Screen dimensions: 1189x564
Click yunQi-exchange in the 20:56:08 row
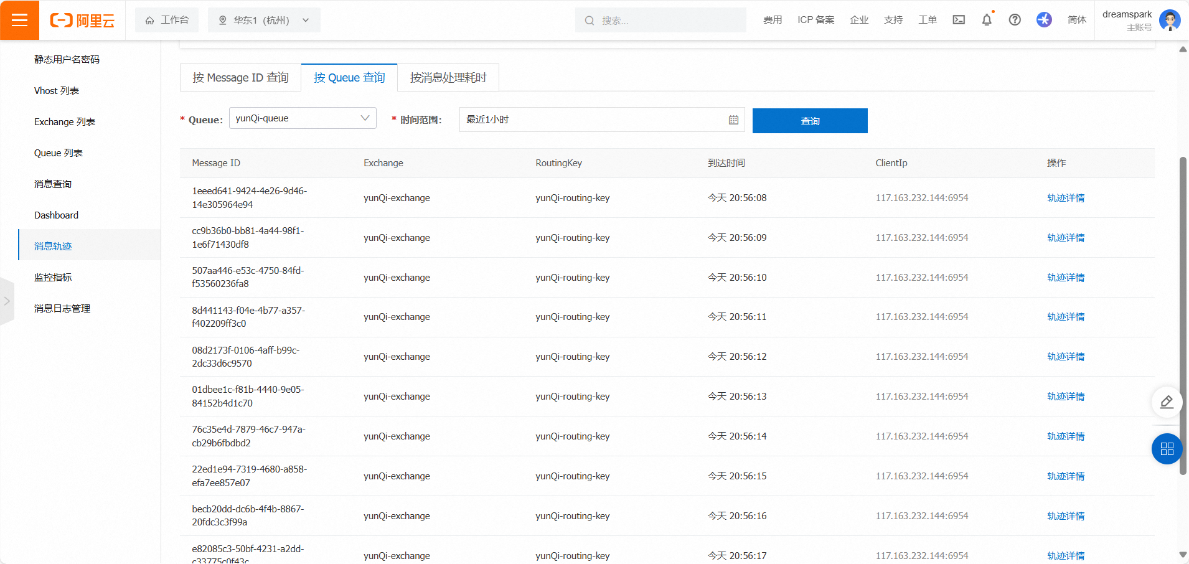[397, 198]
